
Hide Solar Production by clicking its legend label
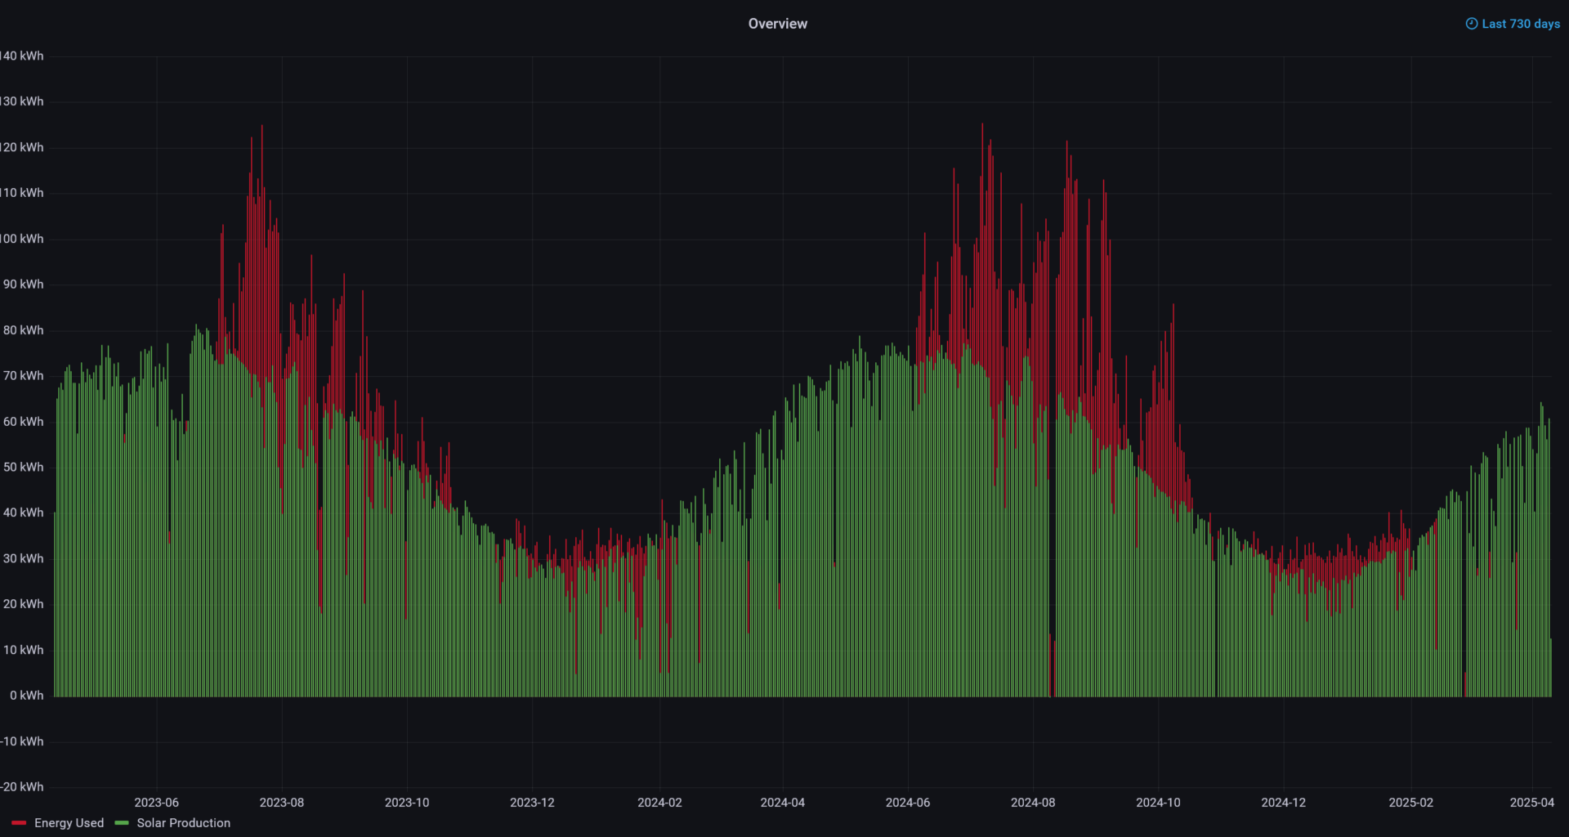(x=183, y=823)
